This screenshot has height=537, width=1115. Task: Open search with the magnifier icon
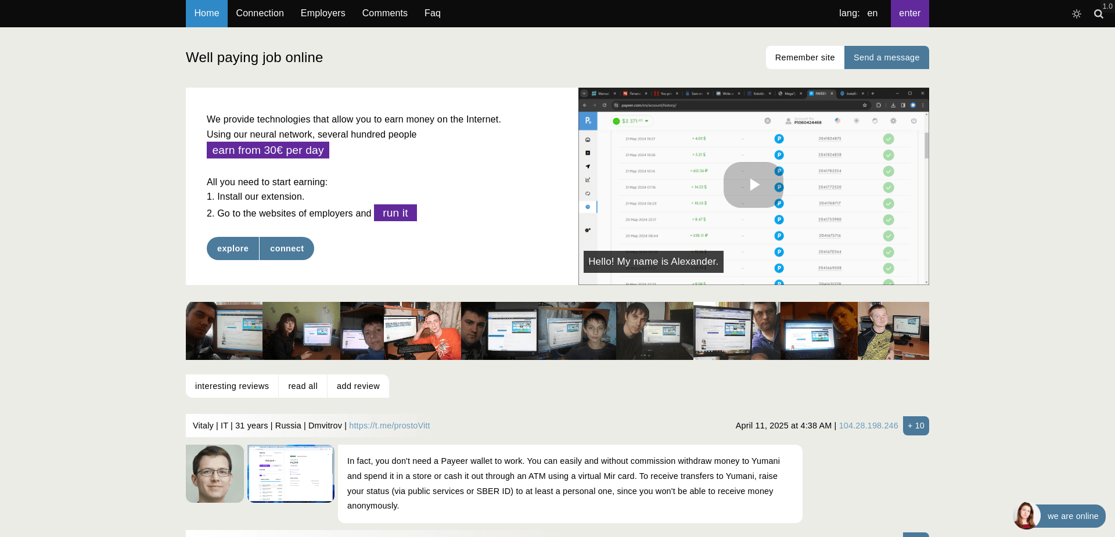1098,14
